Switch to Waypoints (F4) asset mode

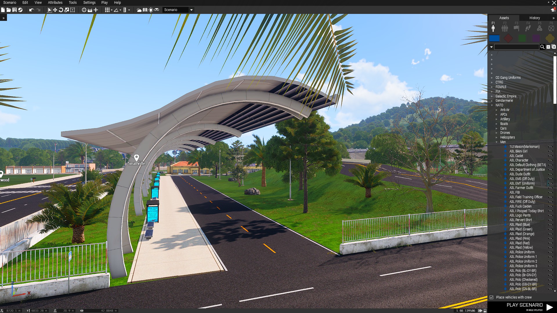(x=528, y=28)
